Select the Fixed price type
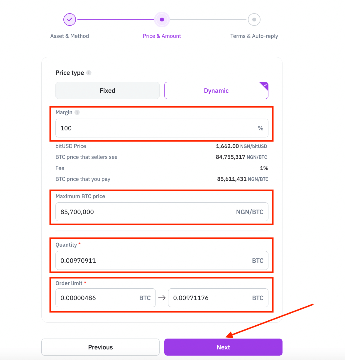 [107, 90]
